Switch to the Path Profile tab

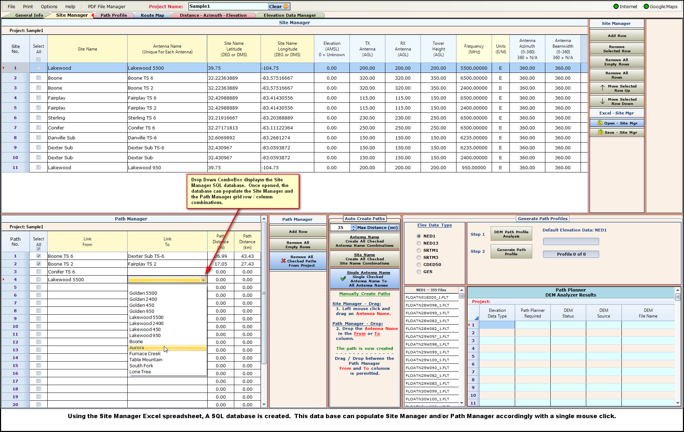114,15
